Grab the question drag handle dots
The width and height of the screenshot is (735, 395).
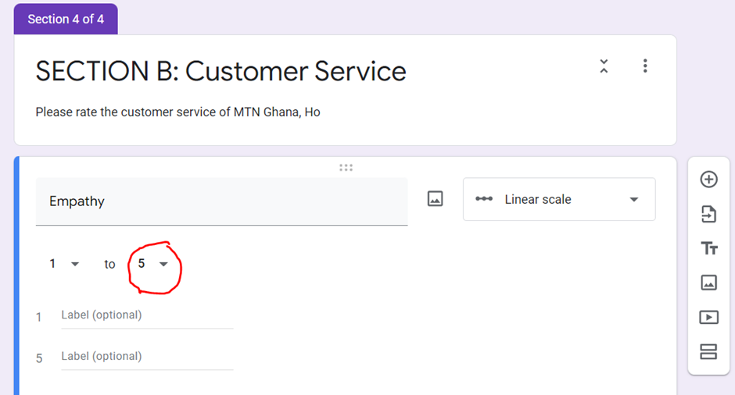coord(346,168)
